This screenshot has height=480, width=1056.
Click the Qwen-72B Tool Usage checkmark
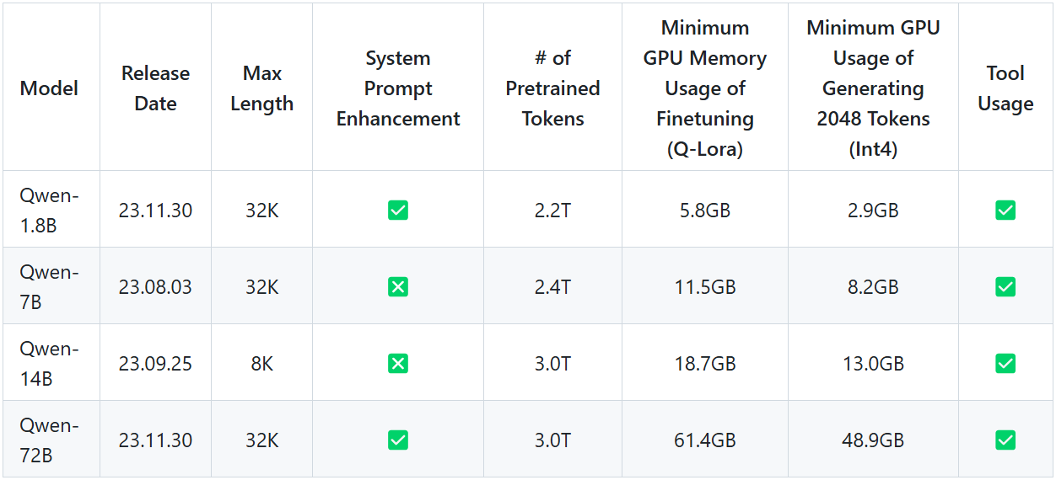click(1005, 440)
